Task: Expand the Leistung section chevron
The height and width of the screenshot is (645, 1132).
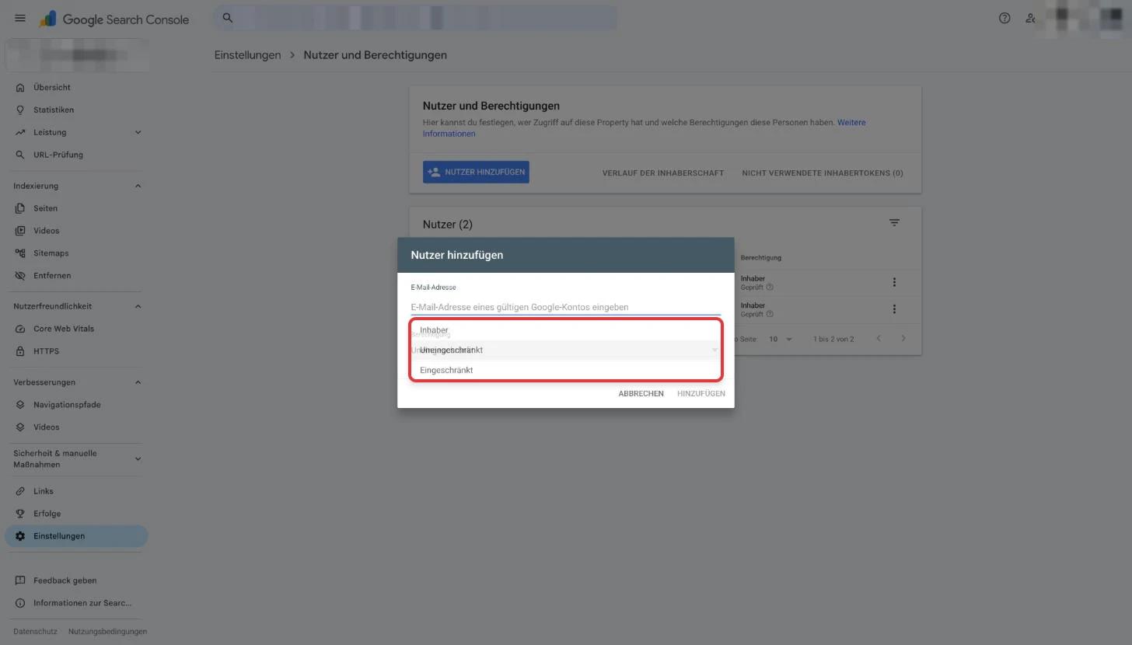Action: pos(138,132)
